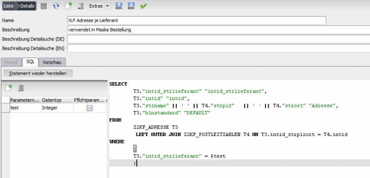
Task: Click the refresh arrows icon
Action: (56, 6)
